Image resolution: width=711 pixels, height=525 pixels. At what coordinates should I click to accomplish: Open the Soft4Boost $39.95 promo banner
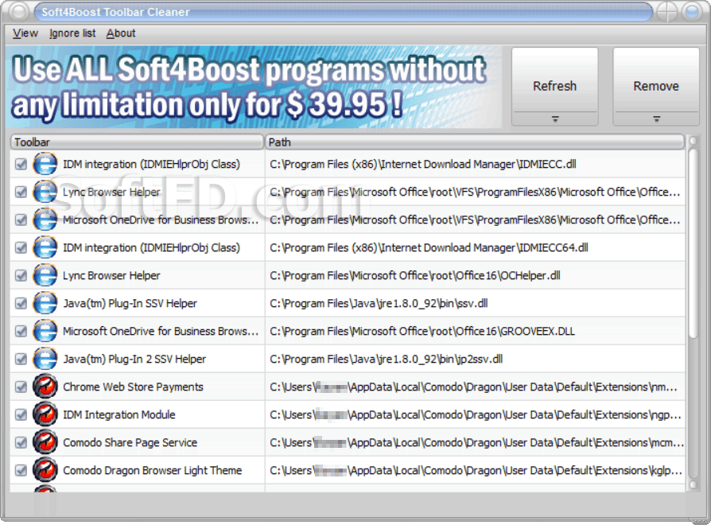tap(254, 87)
